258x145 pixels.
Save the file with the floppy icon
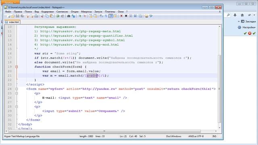pos(18,16)
